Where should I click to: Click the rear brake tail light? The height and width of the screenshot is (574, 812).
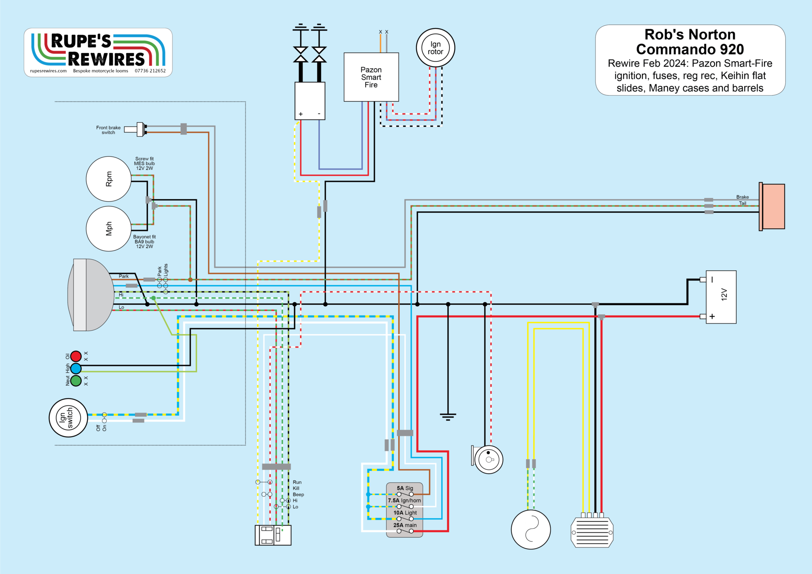click(x=773, y=207)
